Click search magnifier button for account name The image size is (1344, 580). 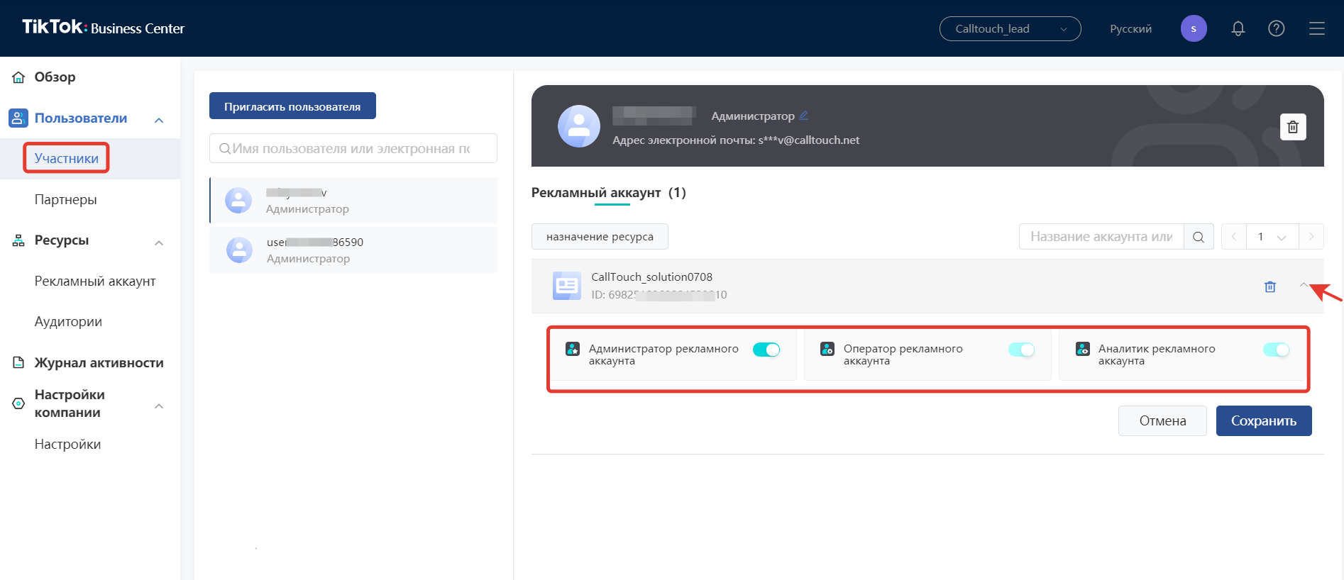(x=1199, y=237)
